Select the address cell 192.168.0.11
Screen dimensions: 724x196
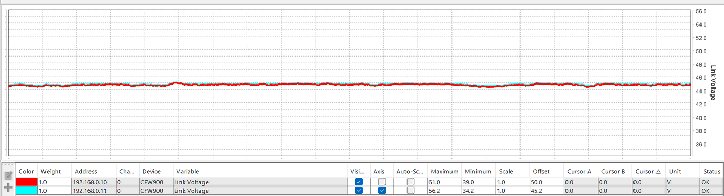point(94,190)
